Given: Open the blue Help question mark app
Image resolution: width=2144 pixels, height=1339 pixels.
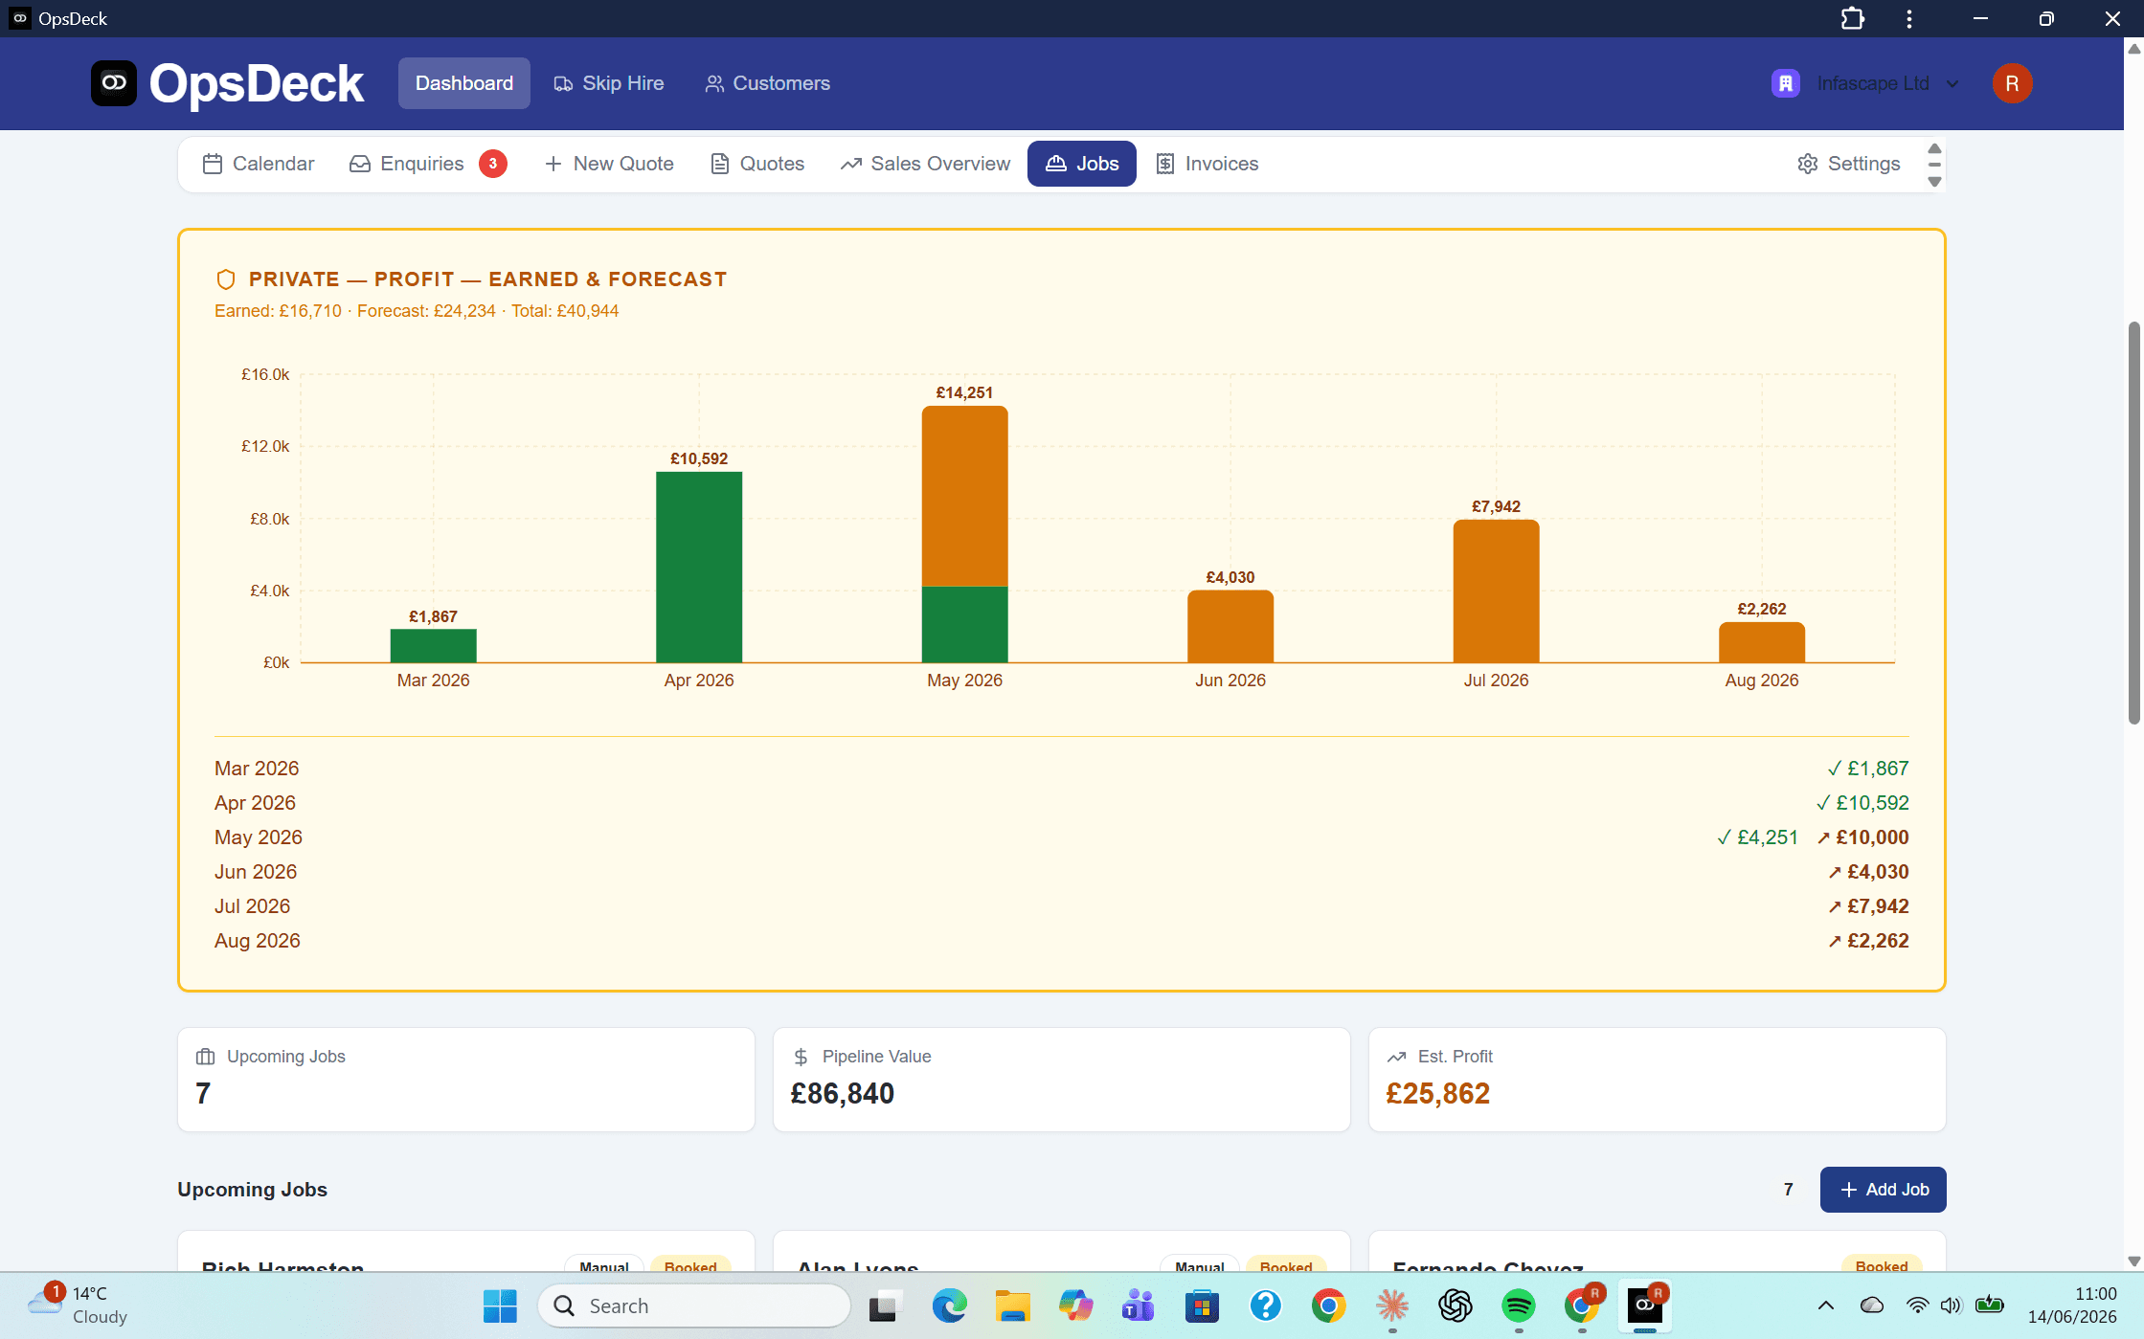Looking at the screenshot, I should coord(1265,1306).
